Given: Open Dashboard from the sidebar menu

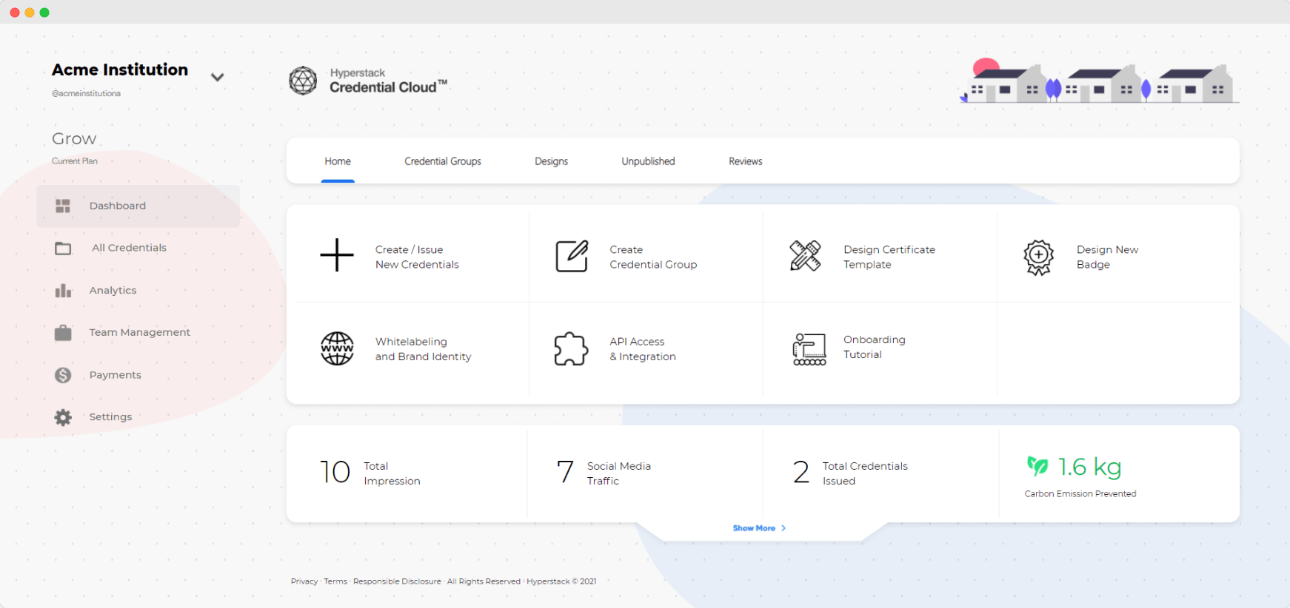Looking at the screenshot, I should point(138,206).
